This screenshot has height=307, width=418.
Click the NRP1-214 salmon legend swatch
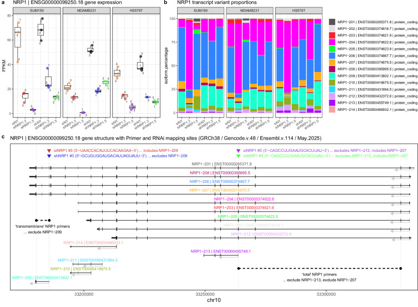(332, 109)
